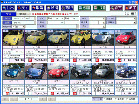139x104 pixels.
Task: Click the 取消 cancel toolbar button
Action: coord(38,8)
